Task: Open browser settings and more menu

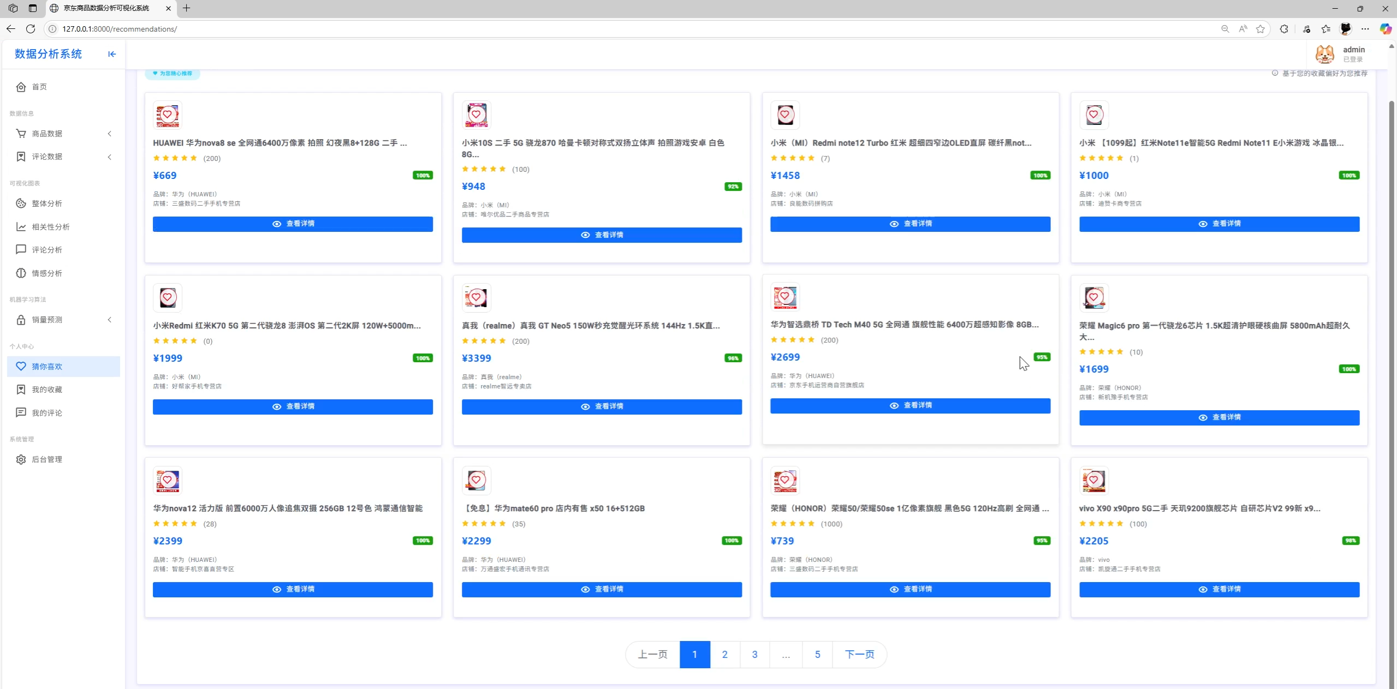Action: tap(1365, 29)
